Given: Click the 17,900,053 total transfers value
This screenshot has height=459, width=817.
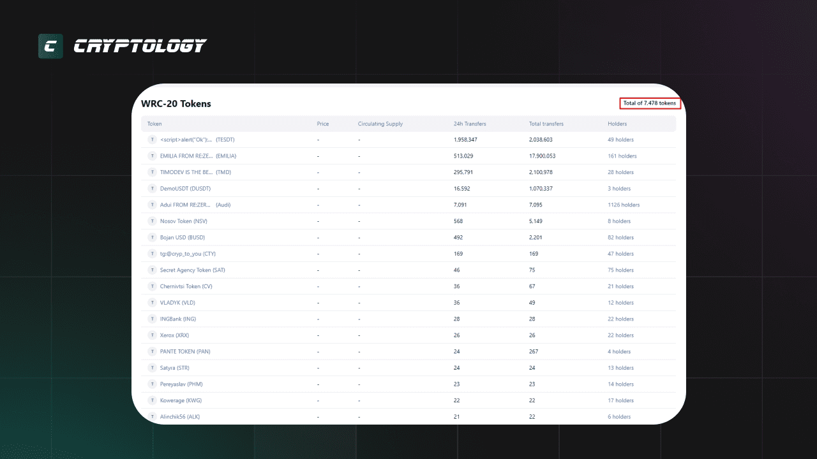Looking at the screenshot, I should click(543, 156).
